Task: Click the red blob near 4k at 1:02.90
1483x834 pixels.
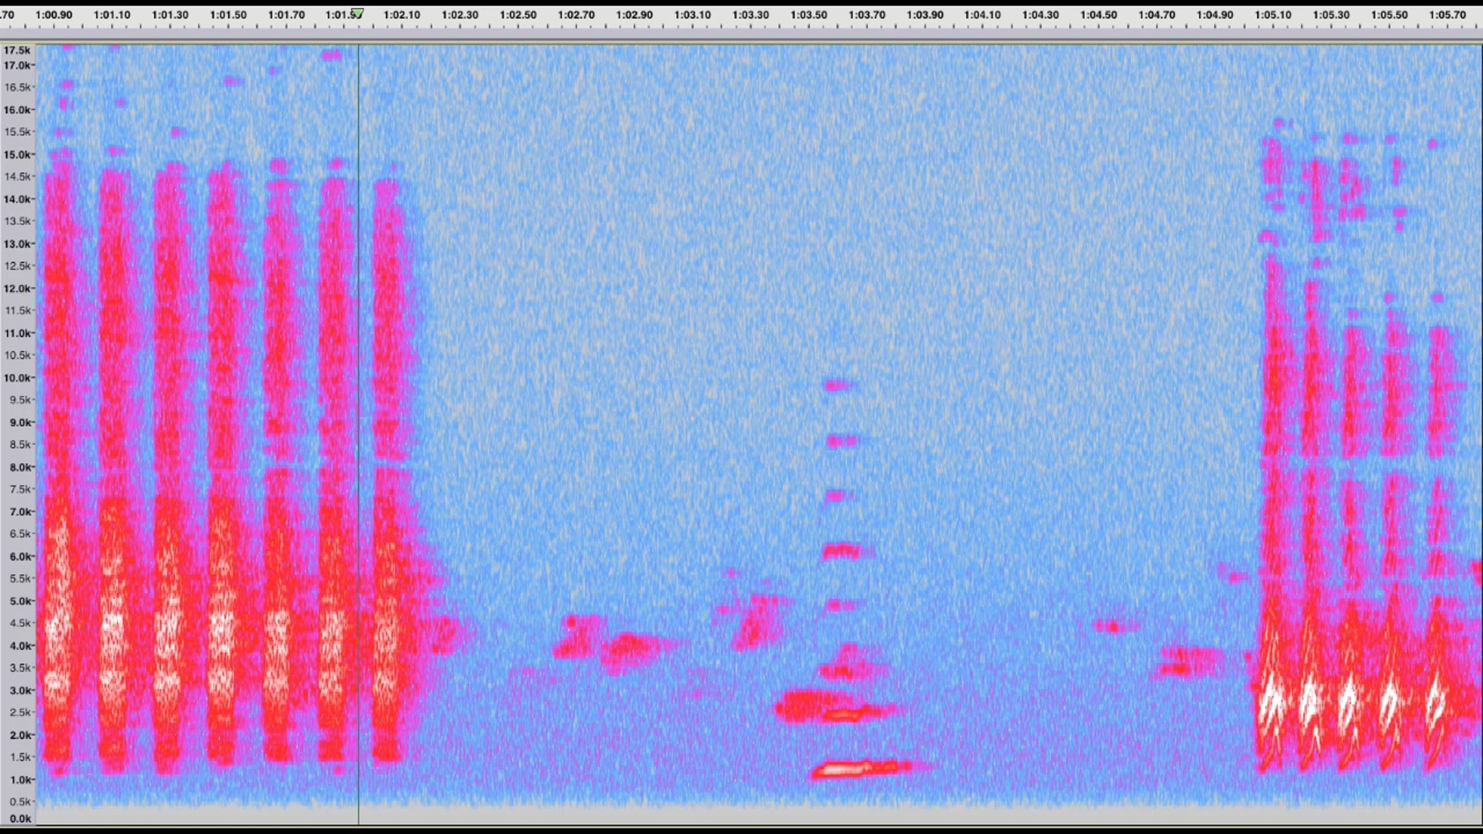Action: click(x=629, y=644)
